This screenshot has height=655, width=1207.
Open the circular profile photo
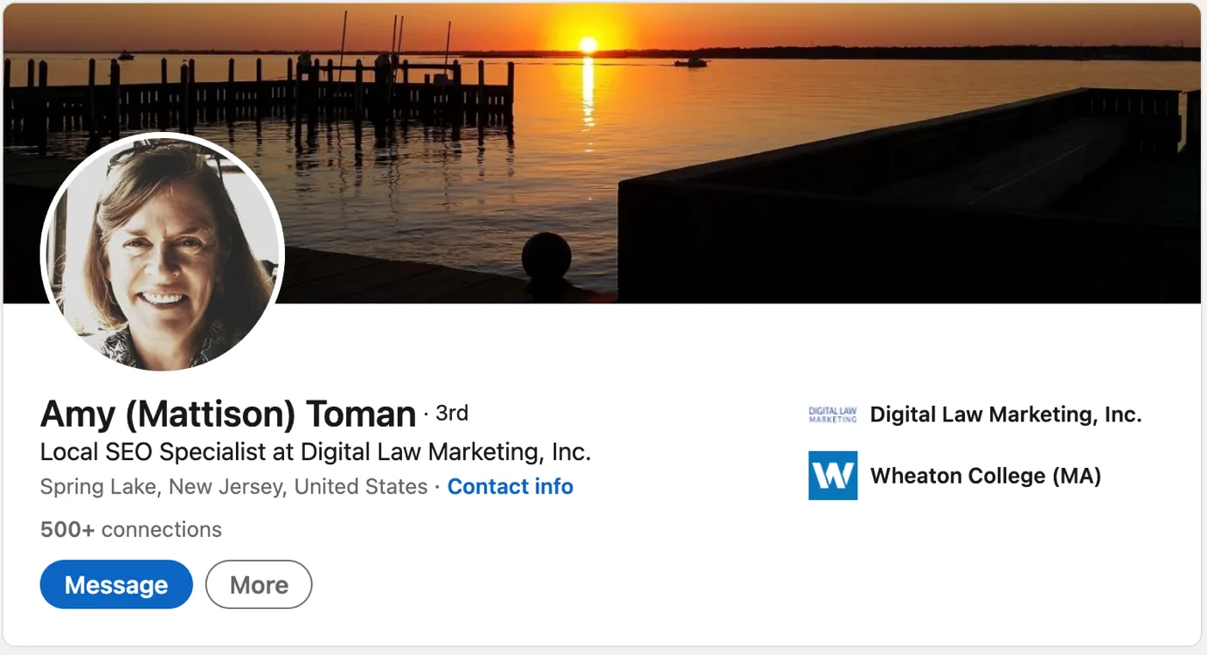click(x=163, y=254)
